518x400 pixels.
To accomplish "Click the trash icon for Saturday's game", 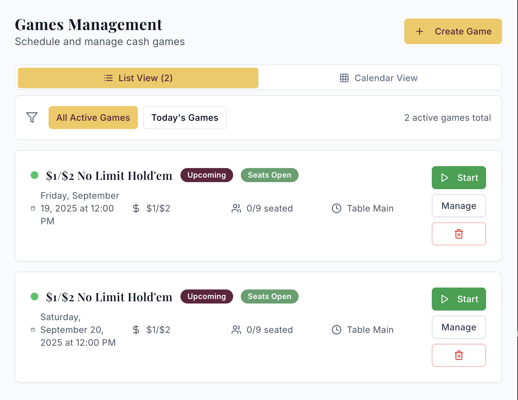I will point(459,355).
